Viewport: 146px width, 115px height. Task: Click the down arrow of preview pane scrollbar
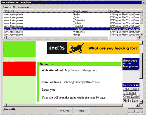click(141, 102)
